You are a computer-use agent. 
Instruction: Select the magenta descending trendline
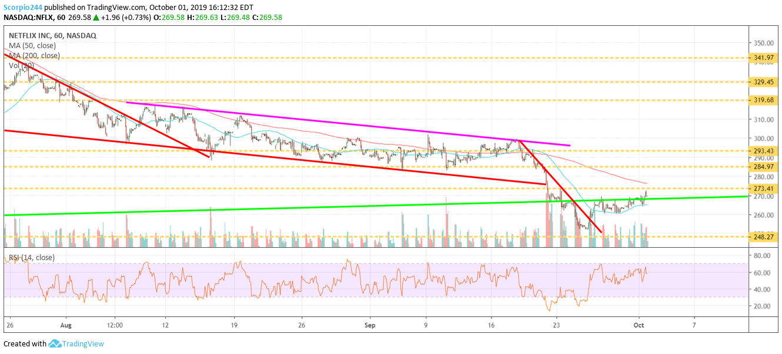point(348,123)
